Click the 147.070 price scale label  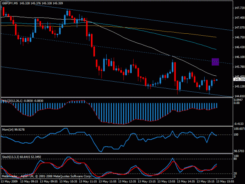(x=240, y=27)
